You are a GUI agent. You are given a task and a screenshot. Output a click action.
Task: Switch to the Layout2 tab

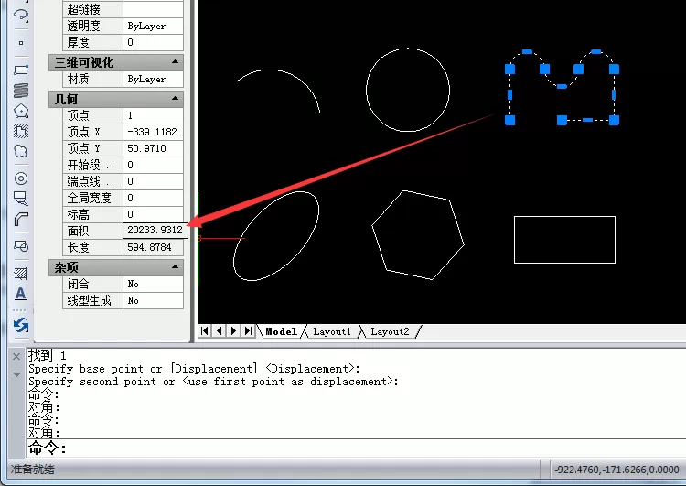390,331
